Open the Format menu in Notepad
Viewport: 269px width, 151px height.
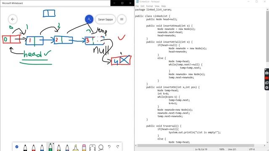pos(150,6)
